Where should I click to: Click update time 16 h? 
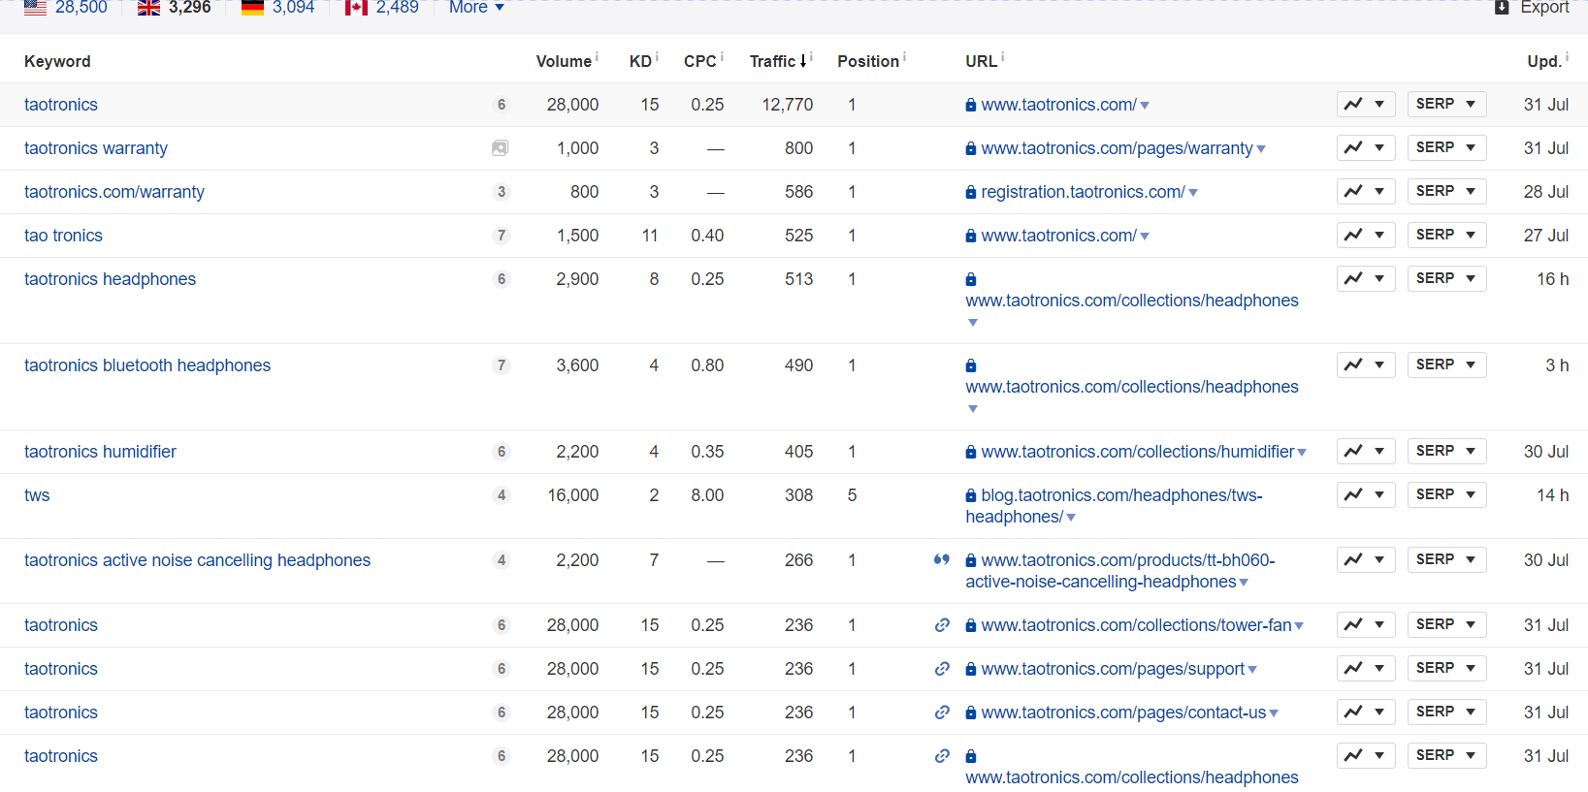pos(1552,279)
